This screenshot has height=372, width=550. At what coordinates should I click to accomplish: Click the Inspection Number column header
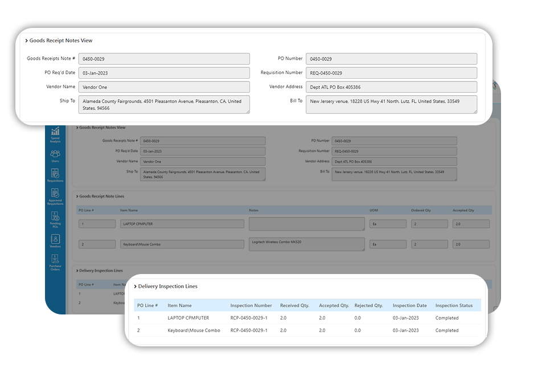pyautogui.click(x=251, y=305)
